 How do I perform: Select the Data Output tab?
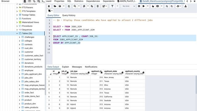click(53, 67)
